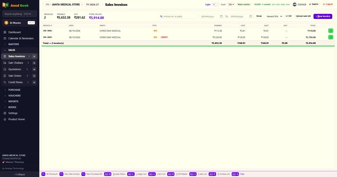
Task: Click the Sale Orders icon
Action: point(5,76)
